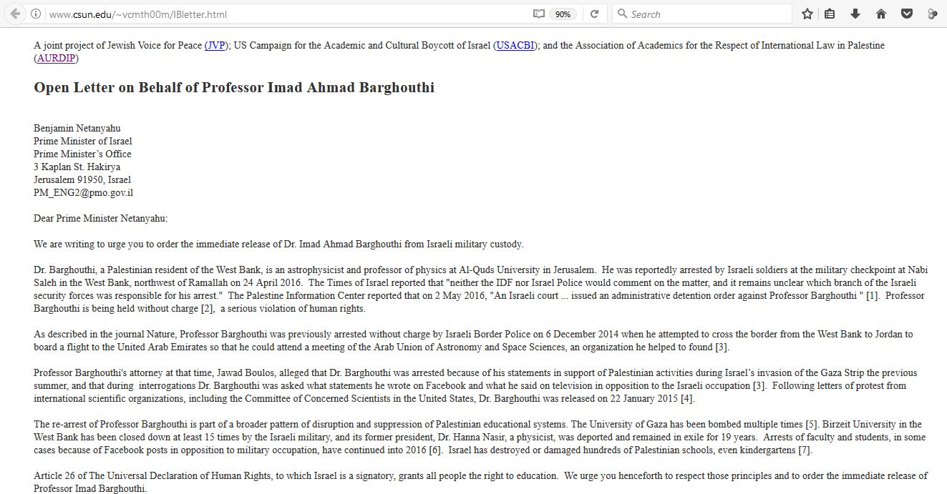Click 'Prime Minister of Israel' line

pos(83,141)
